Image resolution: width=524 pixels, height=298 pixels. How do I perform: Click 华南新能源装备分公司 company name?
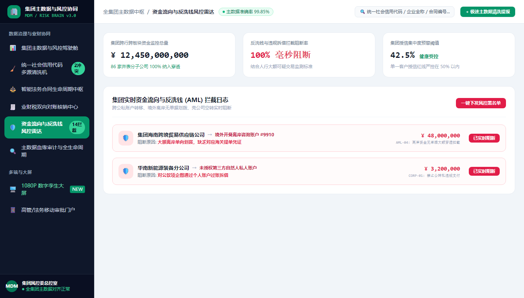point(163,168)
